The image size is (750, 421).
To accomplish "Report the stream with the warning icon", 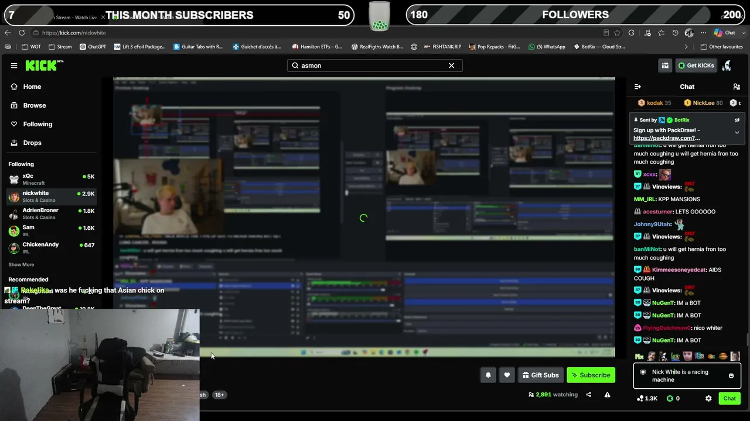I will (x=607, y=395).
